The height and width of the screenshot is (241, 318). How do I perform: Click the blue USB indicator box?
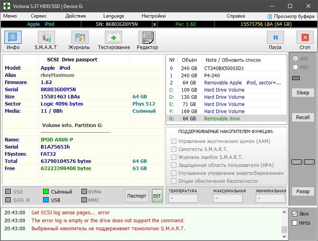pos(46,200)
